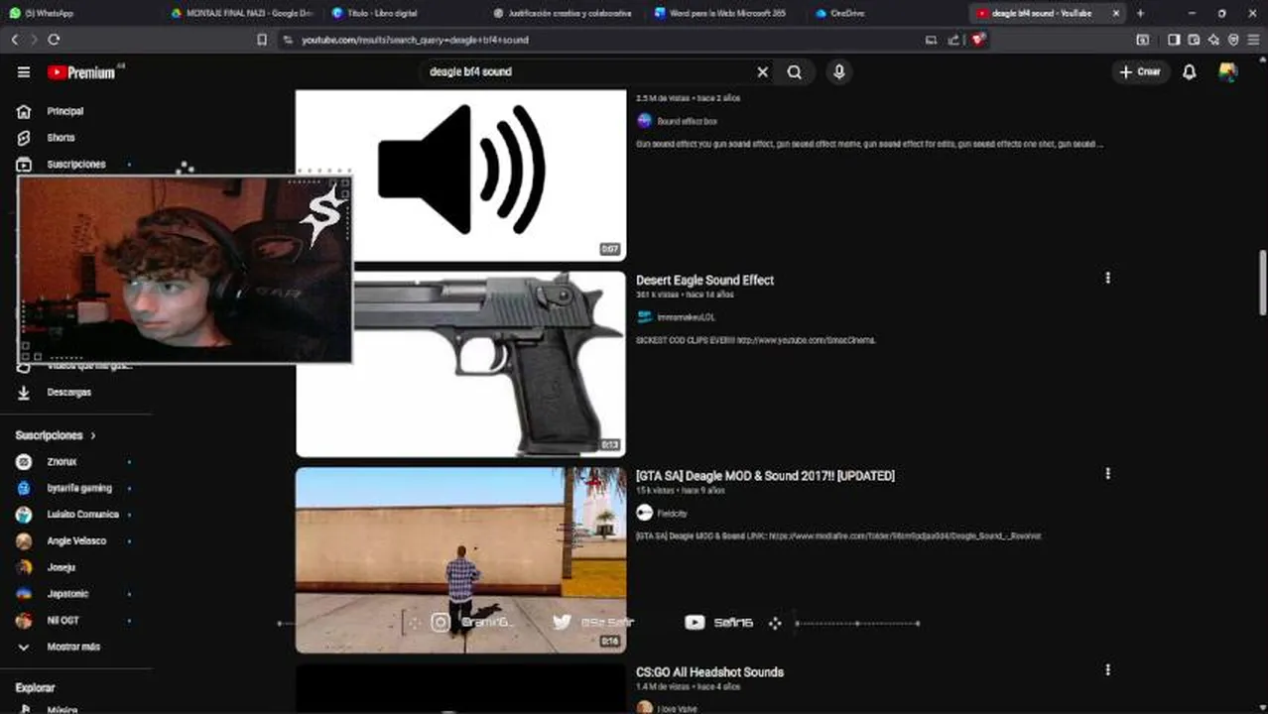This screenshot has height=714, width=1268.
Task: Open the notifications bell
Action: (x=1189, y=71)
